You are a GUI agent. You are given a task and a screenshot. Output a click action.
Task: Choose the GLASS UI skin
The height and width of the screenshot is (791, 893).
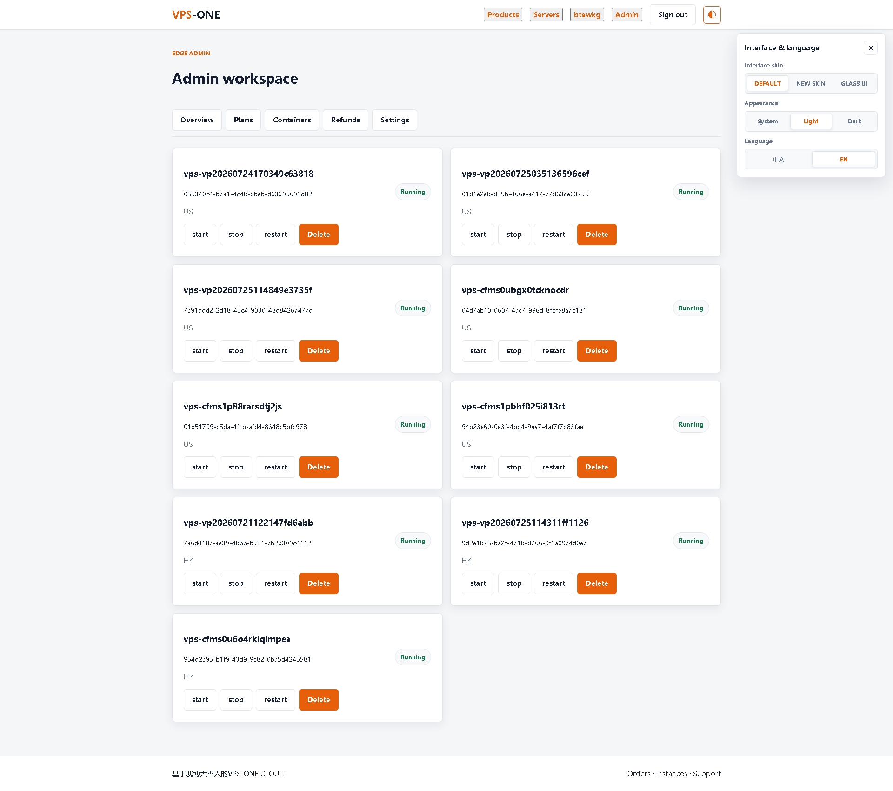pos(854,84)
